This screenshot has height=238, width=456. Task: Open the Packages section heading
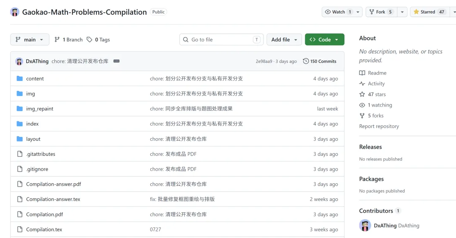pyautogui.click(x=372, y=179)
